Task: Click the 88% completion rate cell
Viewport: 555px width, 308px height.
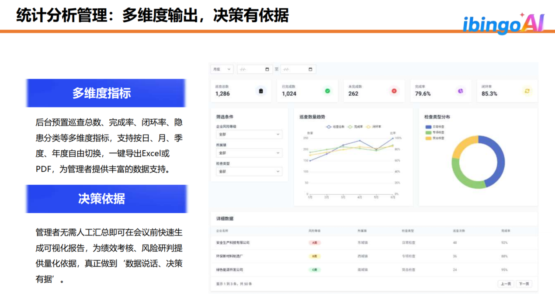Action: pyautogui.click(x=504, y=256)
